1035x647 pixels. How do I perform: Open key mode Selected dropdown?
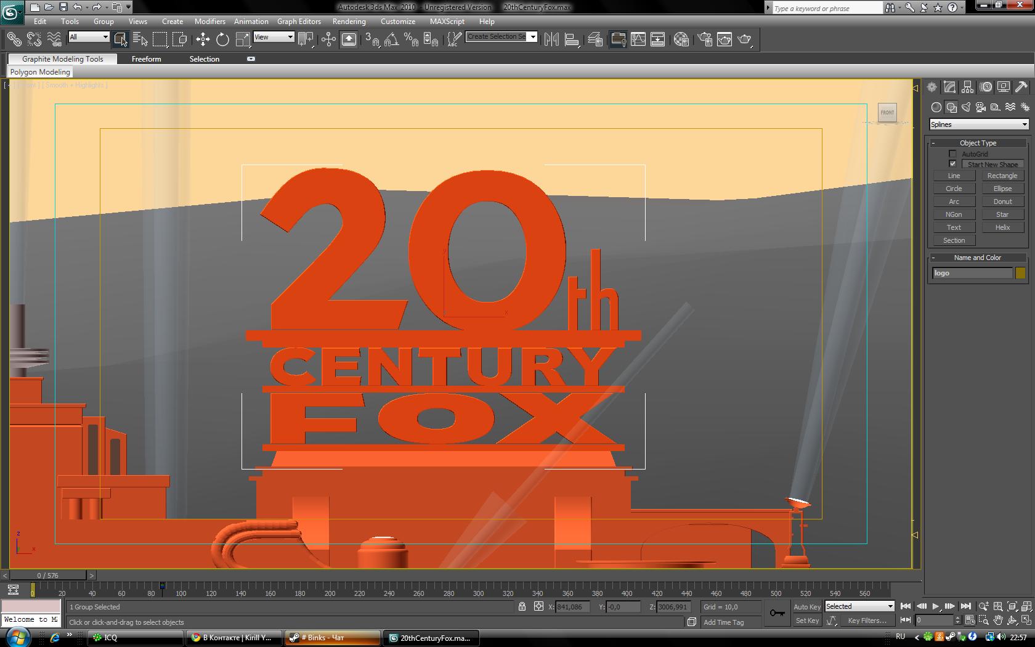pyautogui.click(x=859, y=606)
